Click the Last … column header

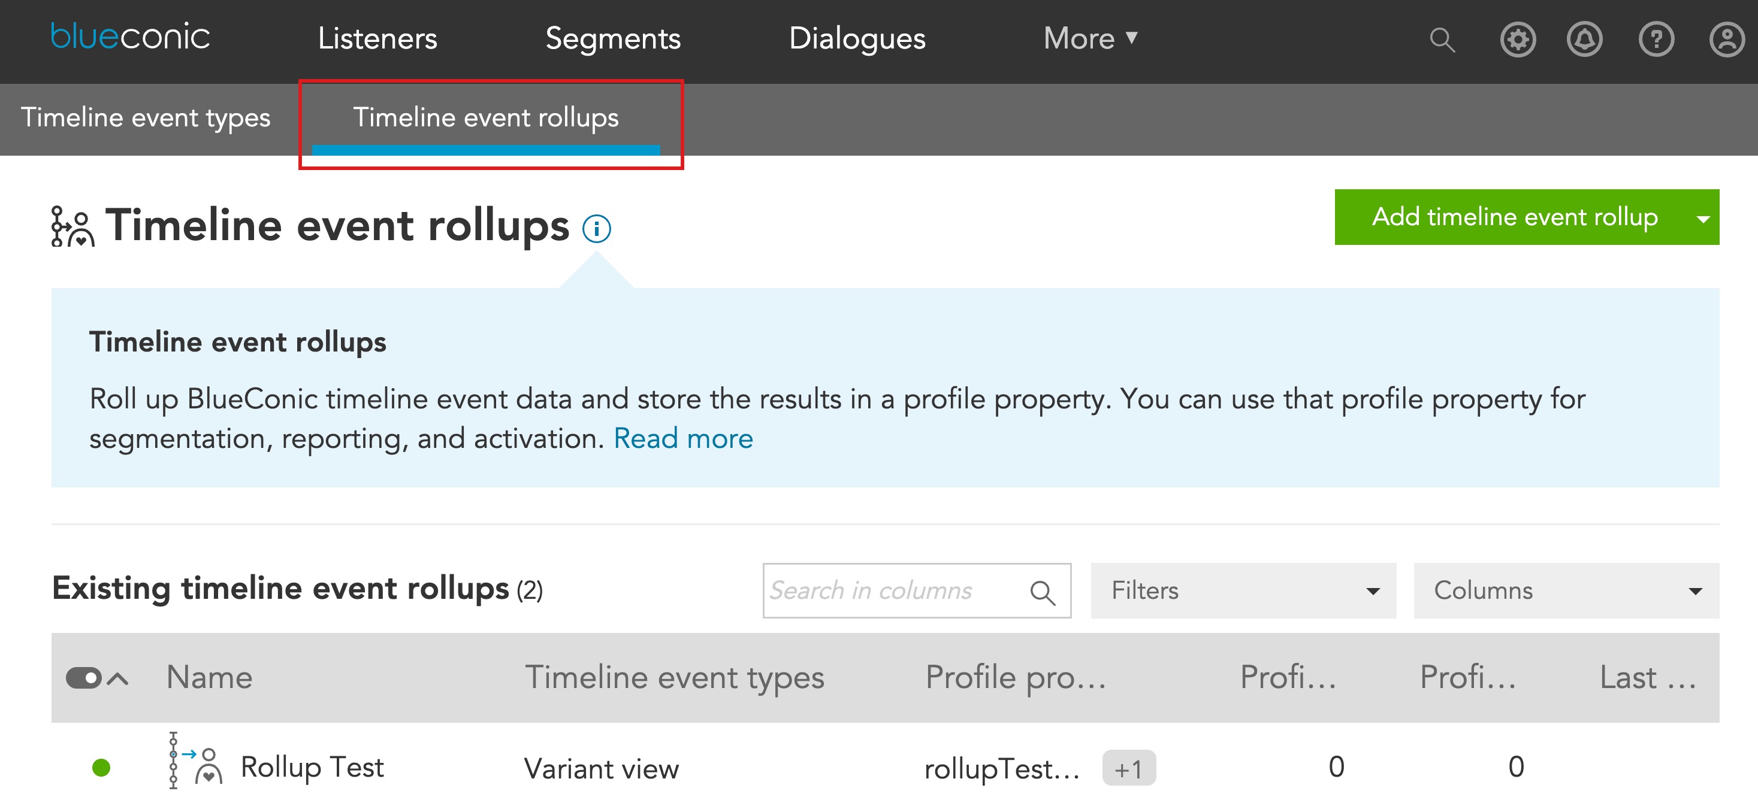pyautogui.click(x=1648, y=677)
